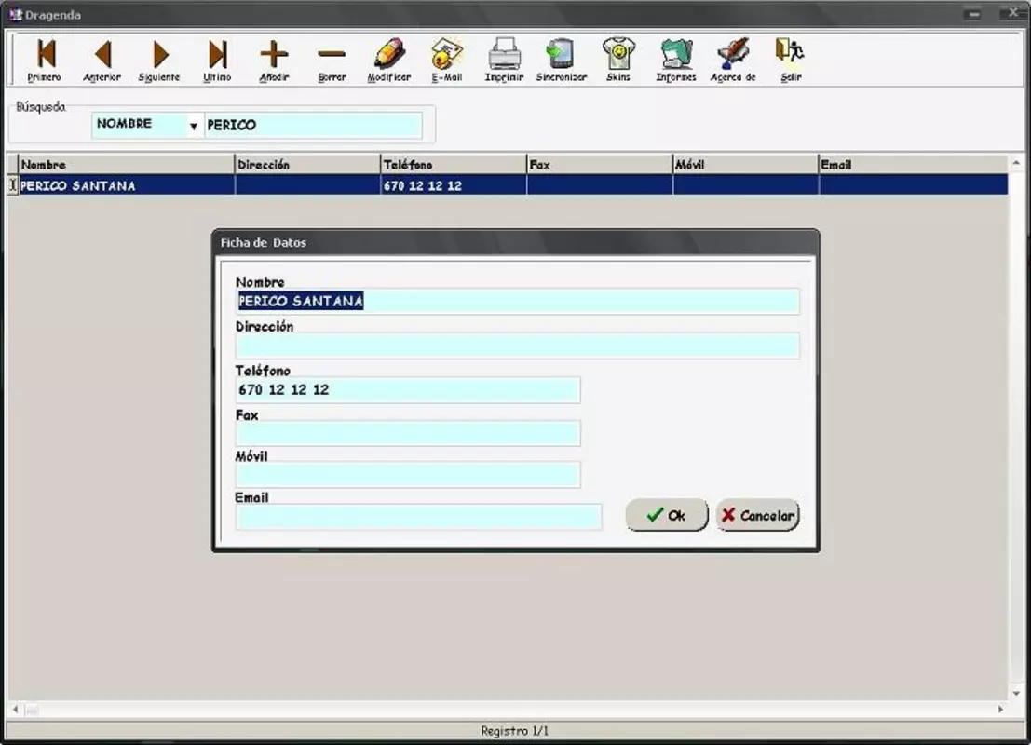
Task: Click grid cell 670 12 12 12
Action: [454, 185]
